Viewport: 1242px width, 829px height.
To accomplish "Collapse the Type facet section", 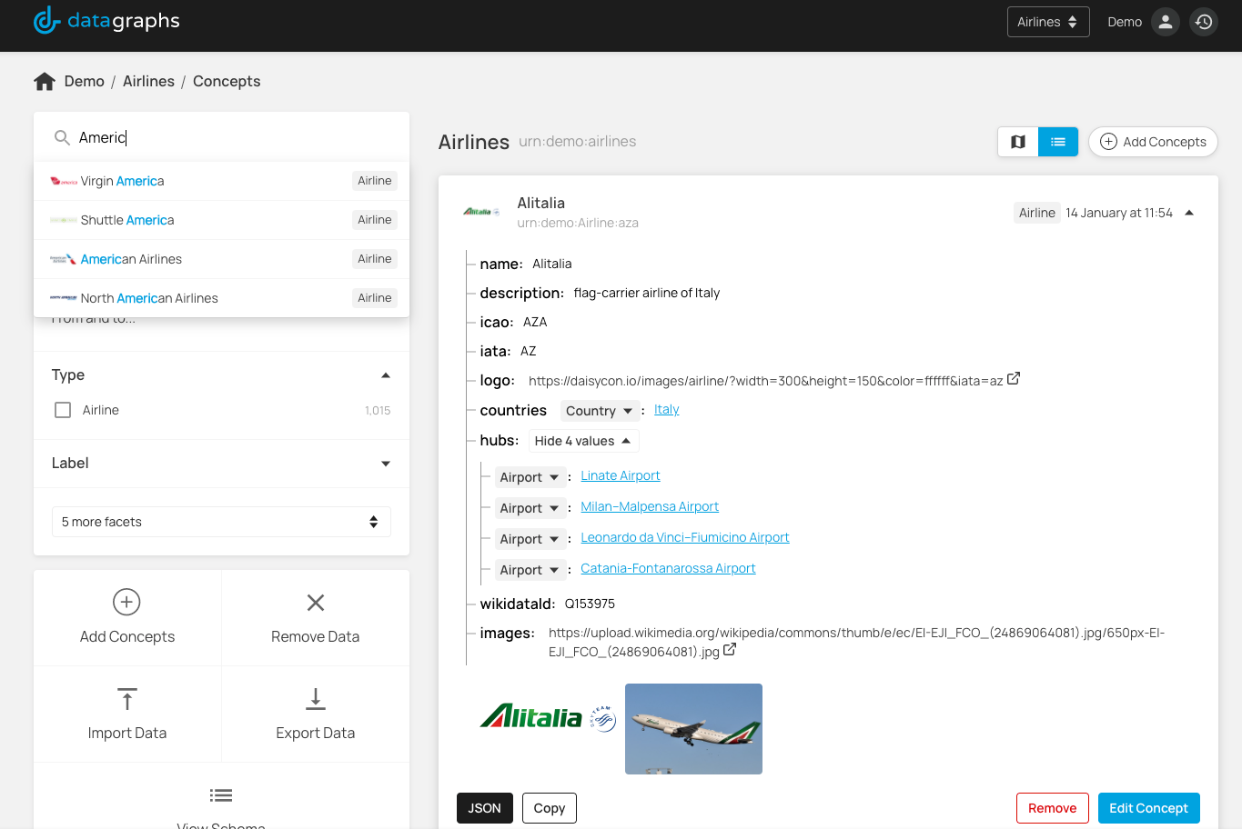I will (x=385, y=375).
